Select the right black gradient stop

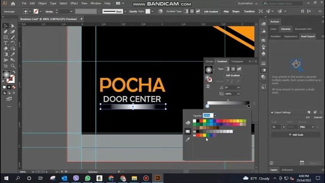(x=249, y=106)
